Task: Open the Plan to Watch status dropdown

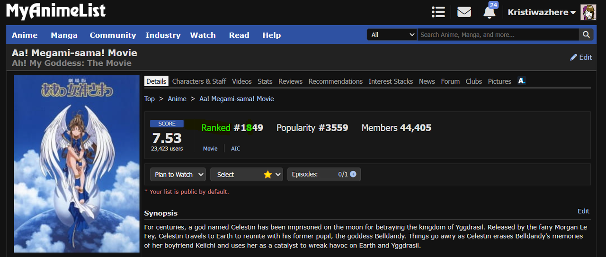Action: tap(178, 174)
